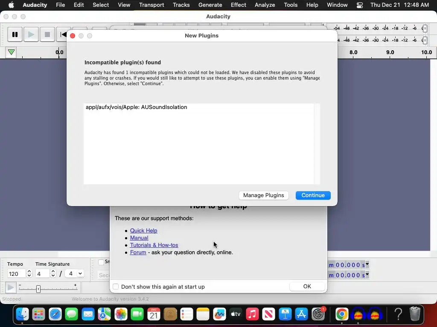The width and height of the screenshot is (437, 327).
Task: Open Keynote from the dock
Action: pyautogui.click(x=285, y=315)
